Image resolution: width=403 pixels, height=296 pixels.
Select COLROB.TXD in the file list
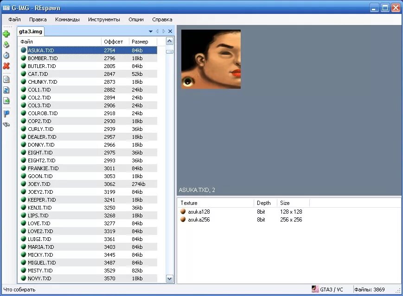click(x=88, y=113)
